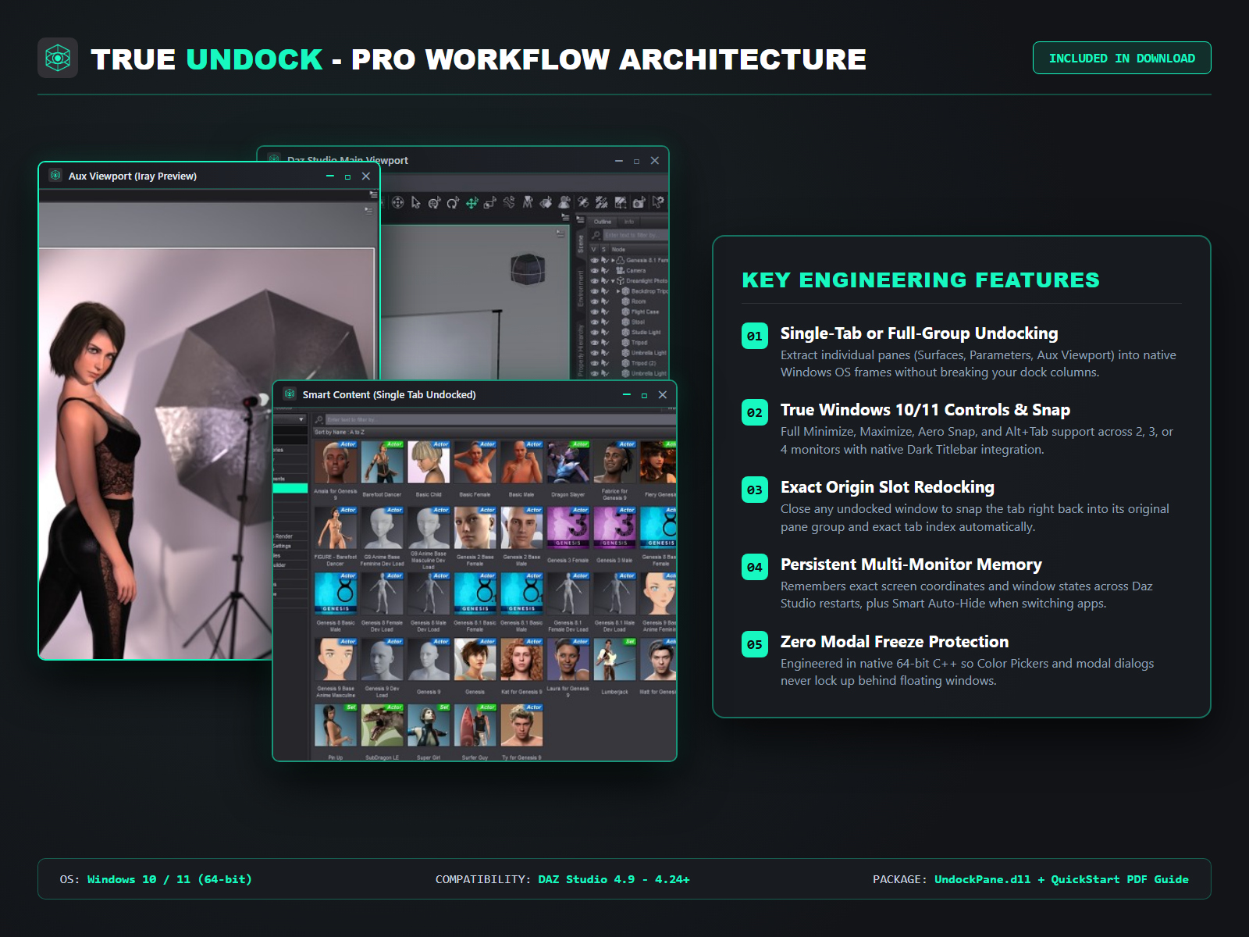Choose the Rotate tool in toolbar
Screen dimensions: 1249x937
pyautogui.click(x=453, y=202)
